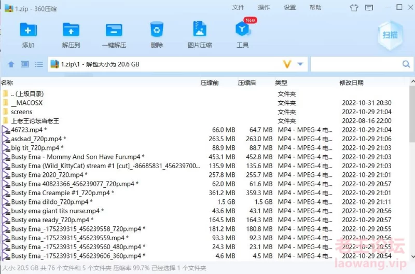This screenshot has height=274, width=415.
Task: Click the 扫描 (Scan) hexagon button
Action: [x=390, y=35]
